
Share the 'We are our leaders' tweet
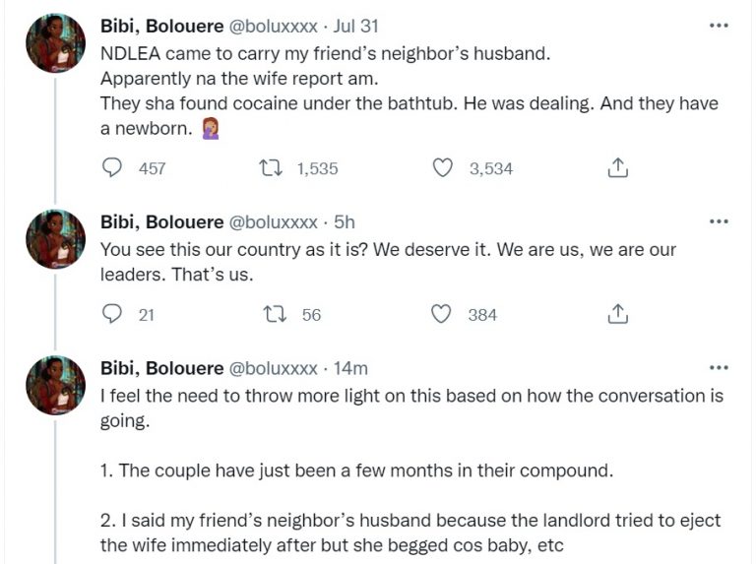click(x=617, y=315)
